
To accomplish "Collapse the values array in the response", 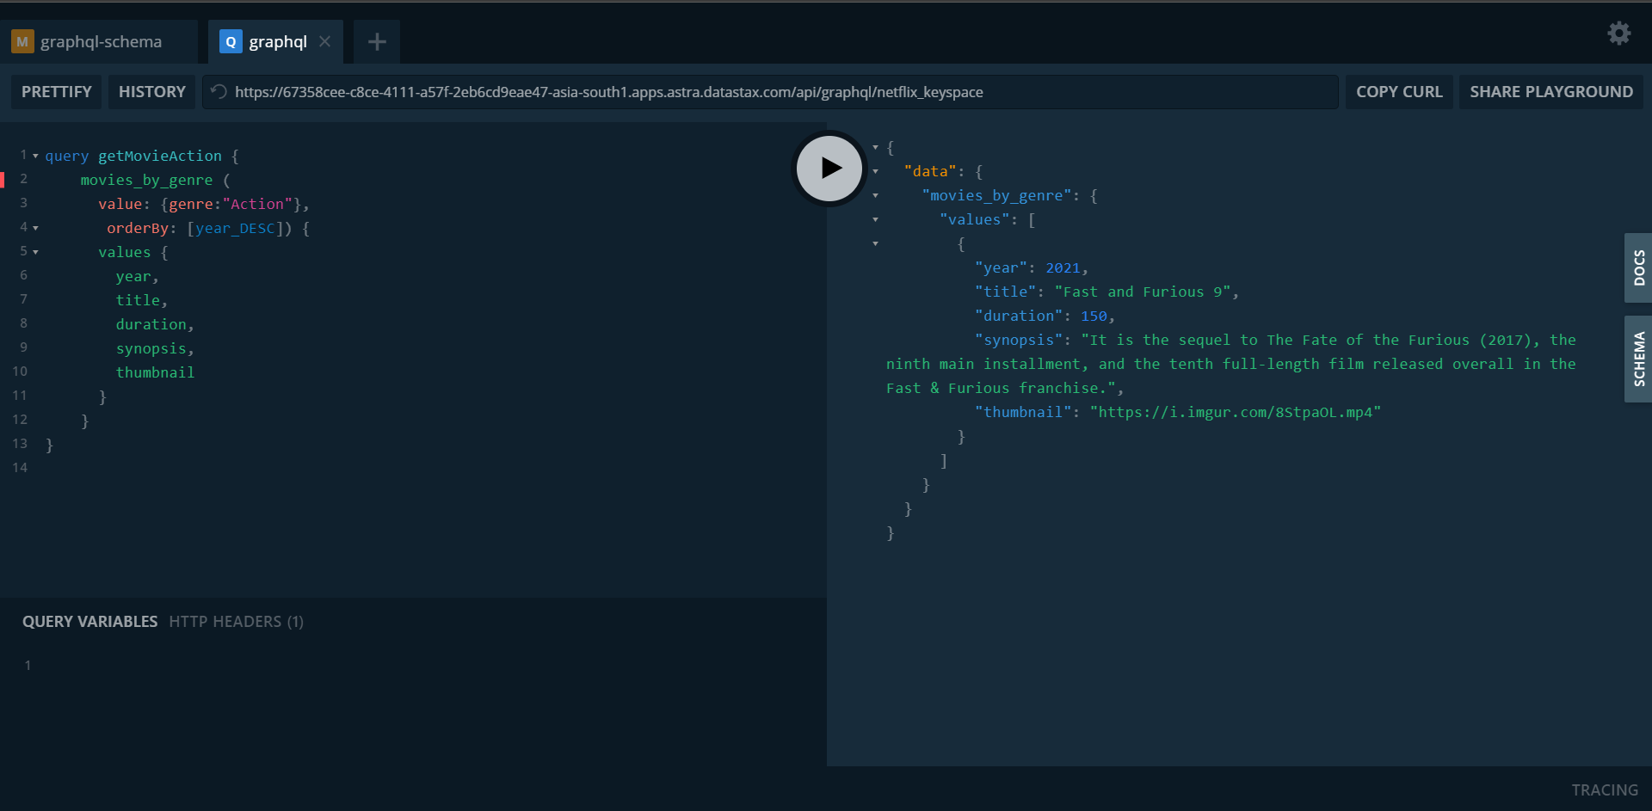I will point(876,219).
